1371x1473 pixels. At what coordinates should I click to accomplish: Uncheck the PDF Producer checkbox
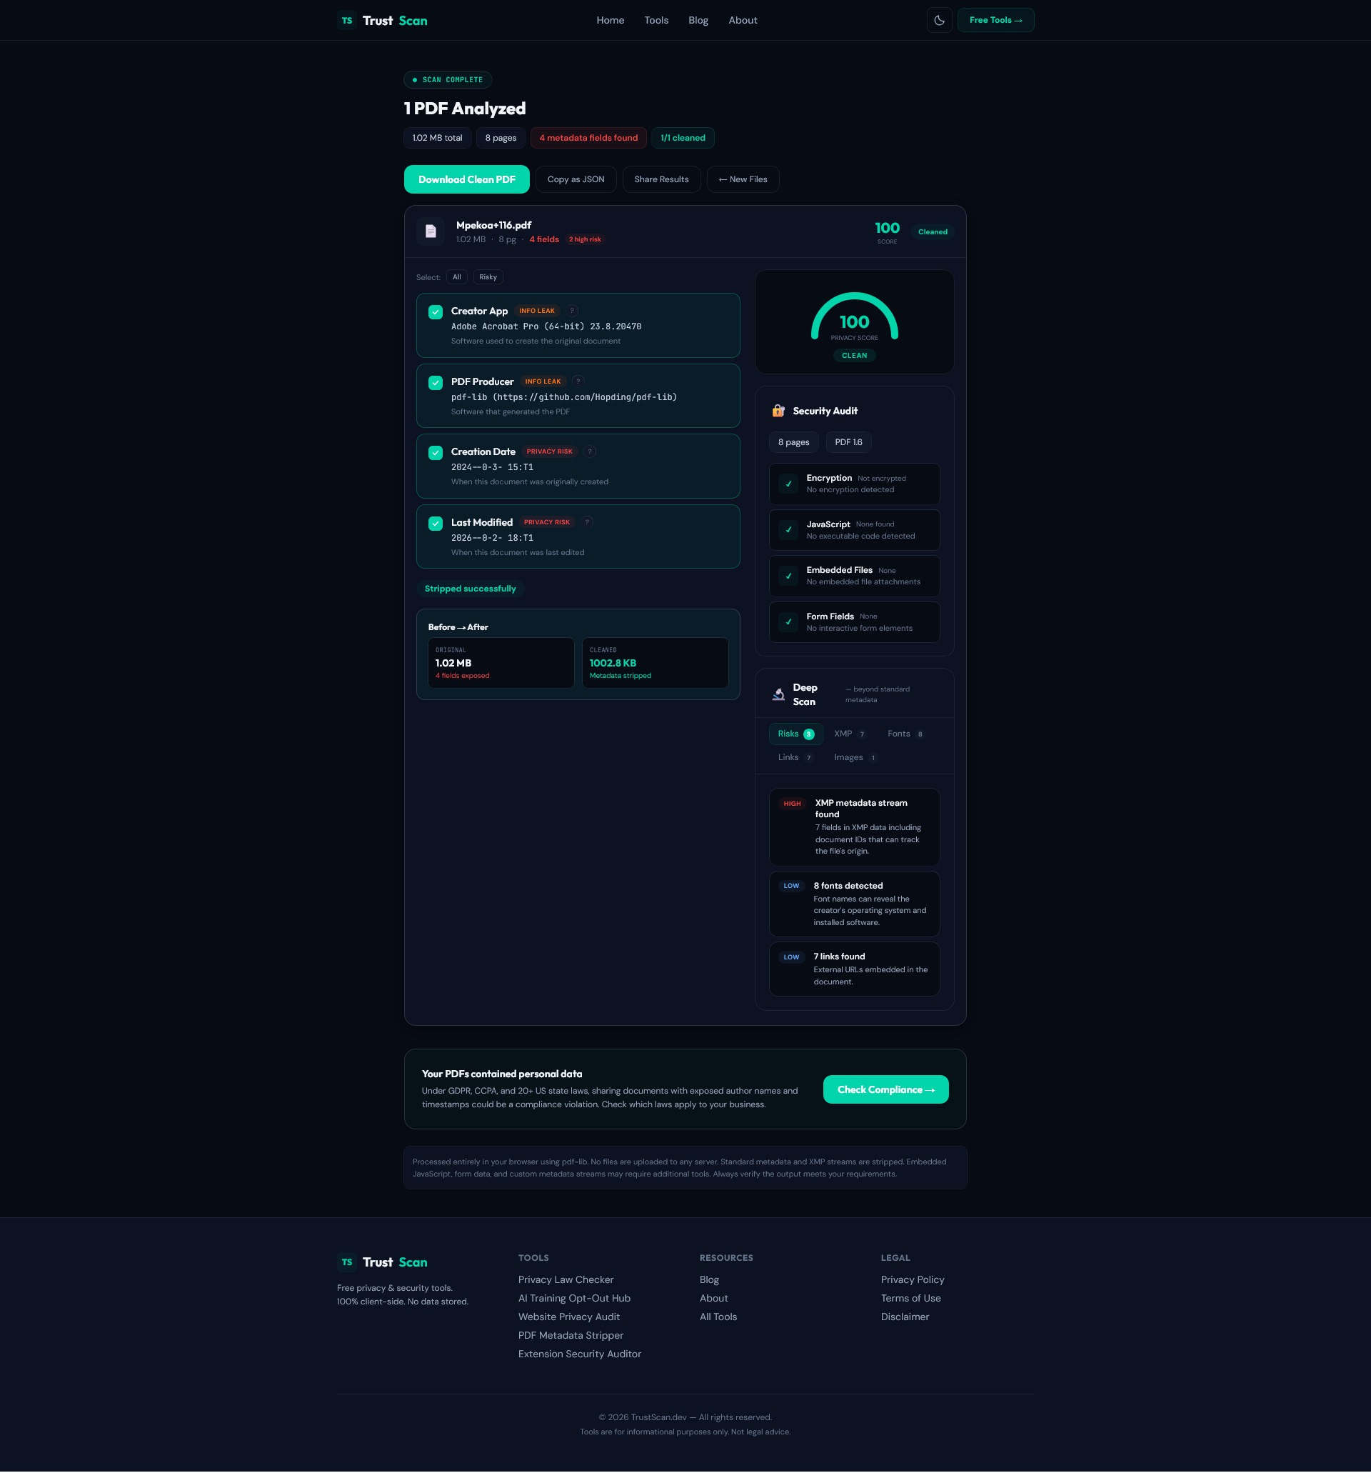click(436, 383)
